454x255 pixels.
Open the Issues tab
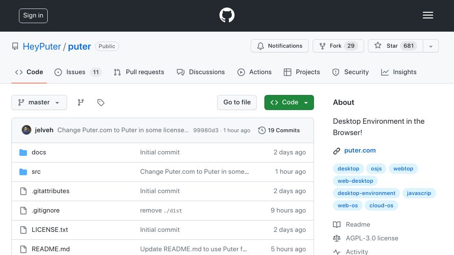tap(78, 72)
